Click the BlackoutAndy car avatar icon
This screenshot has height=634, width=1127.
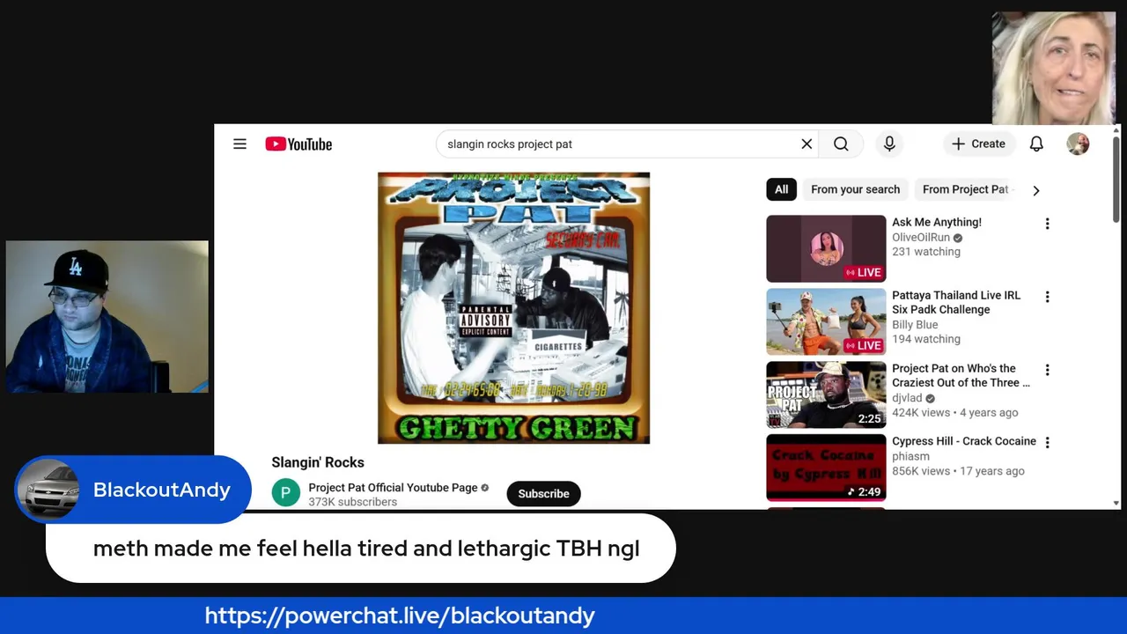point(48,490)
